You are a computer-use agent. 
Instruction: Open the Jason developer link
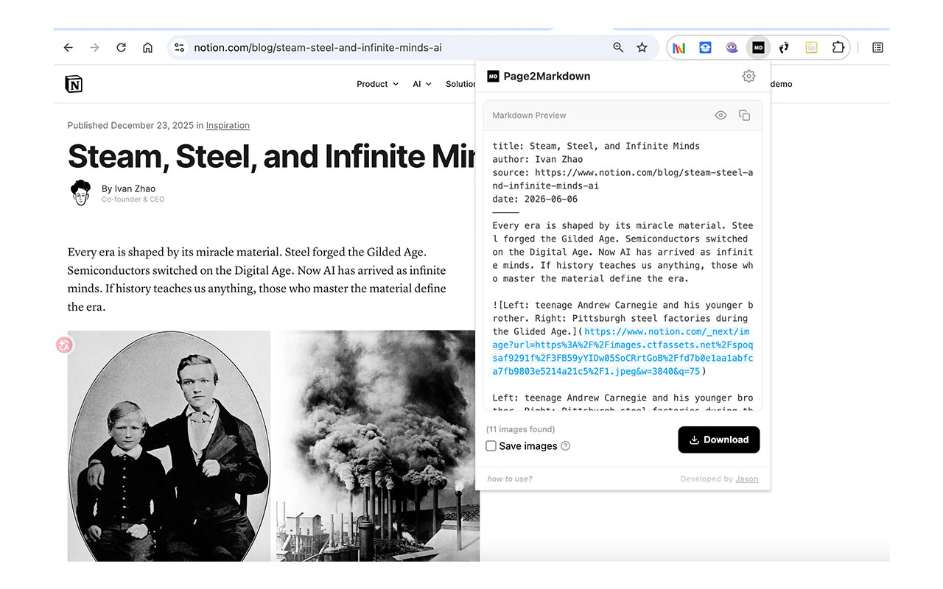(x=746, y=479)
